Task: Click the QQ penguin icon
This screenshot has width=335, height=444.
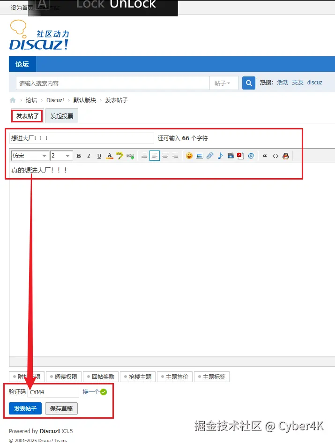Action: [x=286, y=156]
